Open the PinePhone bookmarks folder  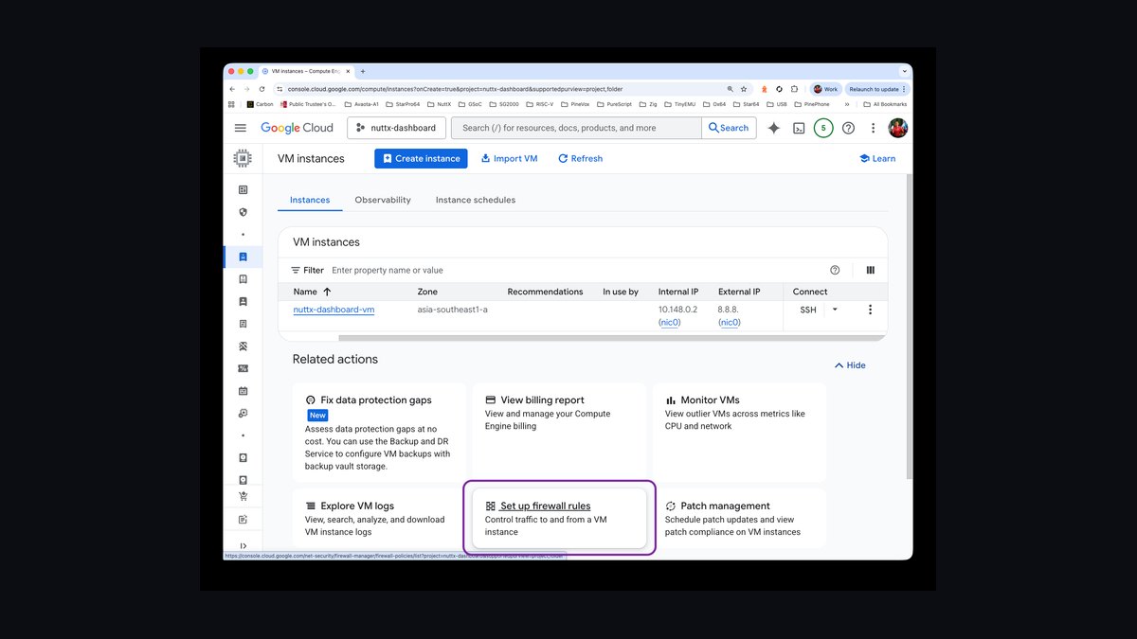point(811,104)
